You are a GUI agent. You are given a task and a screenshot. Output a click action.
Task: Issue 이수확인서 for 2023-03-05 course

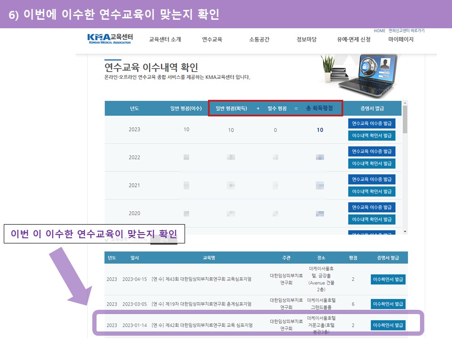[388, 304]
